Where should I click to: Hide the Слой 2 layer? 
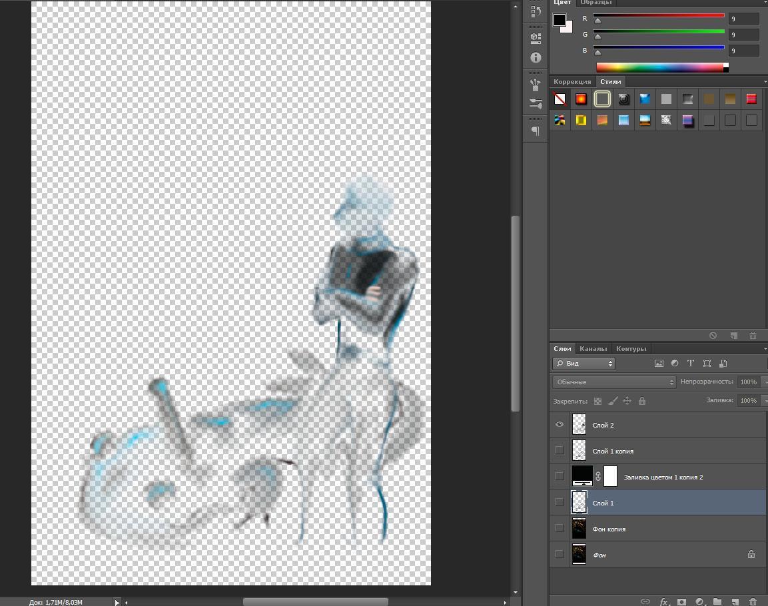[x=560, y=424]
